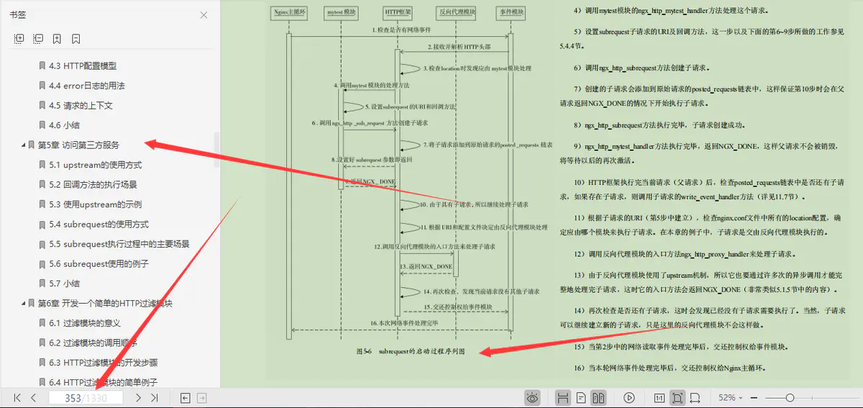Toggle fit width zoom mode

[695, 397]
